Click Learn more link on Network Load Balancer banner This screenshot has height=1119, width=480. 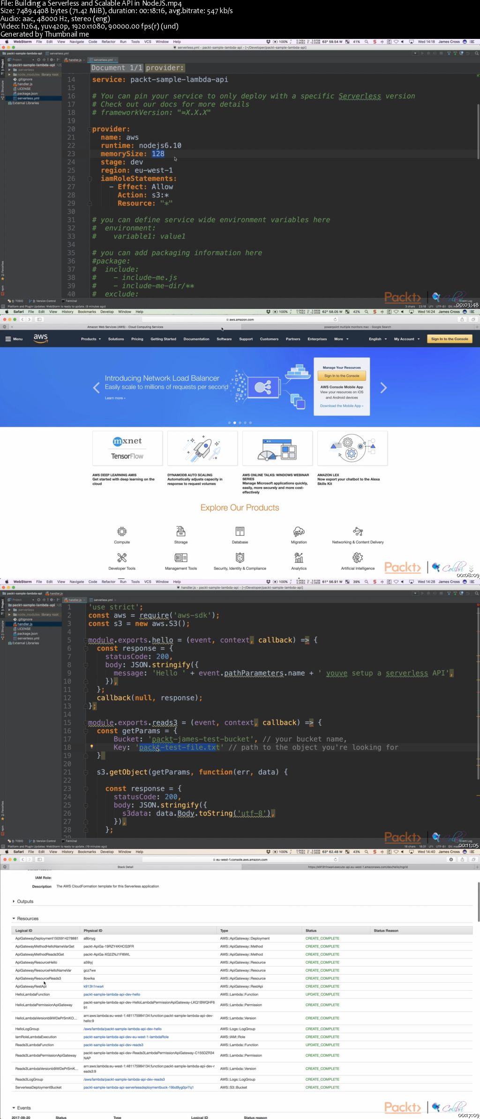115,398
